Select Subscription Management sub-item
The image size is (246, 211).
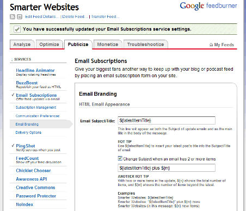pyautogui.click(x=36, y=108)
